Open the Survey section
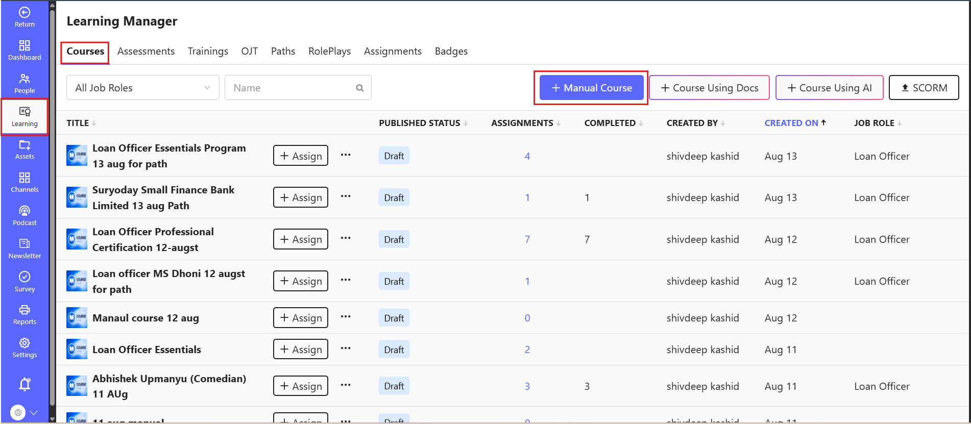 pyautogui.click(x=25, y=282)
